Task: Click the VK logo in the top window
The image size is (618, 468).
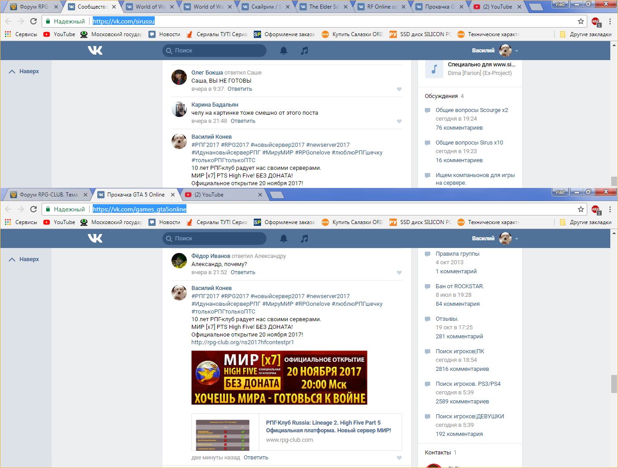Action: pos(95,51)
